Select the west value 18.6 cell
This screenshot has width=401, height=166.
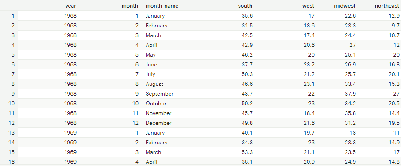click(287, 26)
